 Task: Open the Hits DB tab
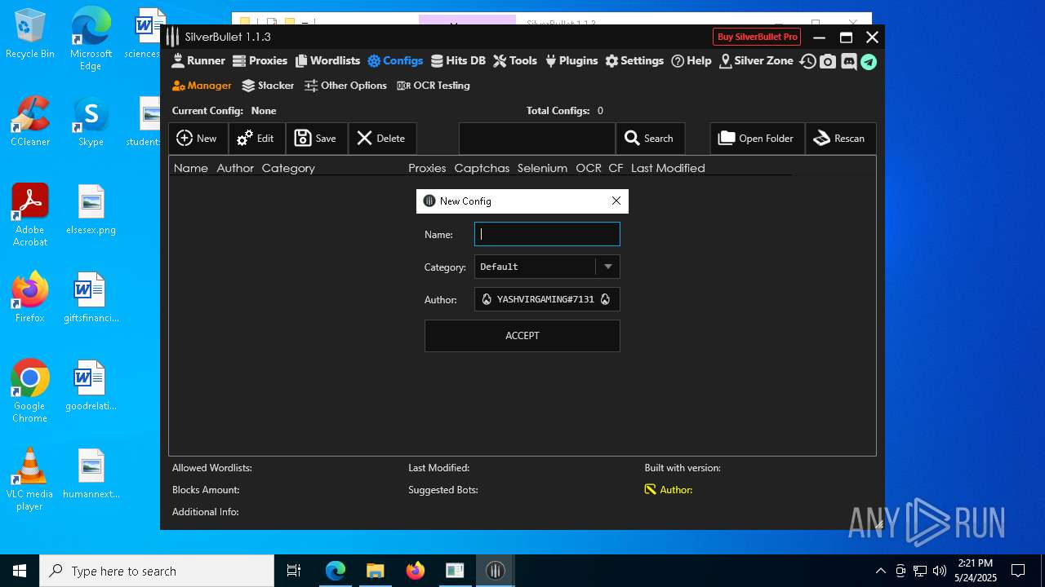[x=458, y=60]
